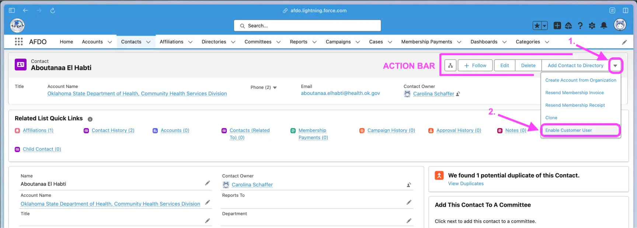Image resolution: width=637 pixels, height=228 pixels.
Task: Open the Home tab
Action: point(66,42)
